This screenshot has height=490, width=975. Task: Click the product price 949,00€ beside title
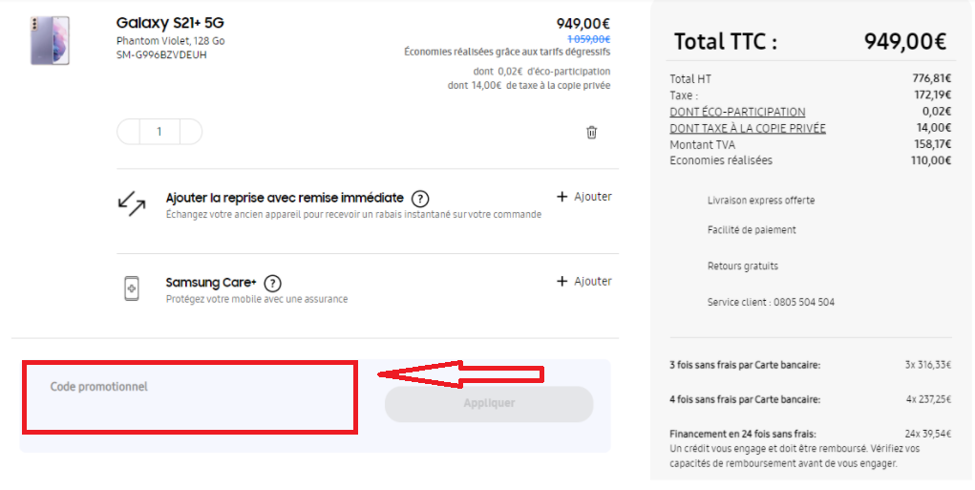click(x=583, y=24)
